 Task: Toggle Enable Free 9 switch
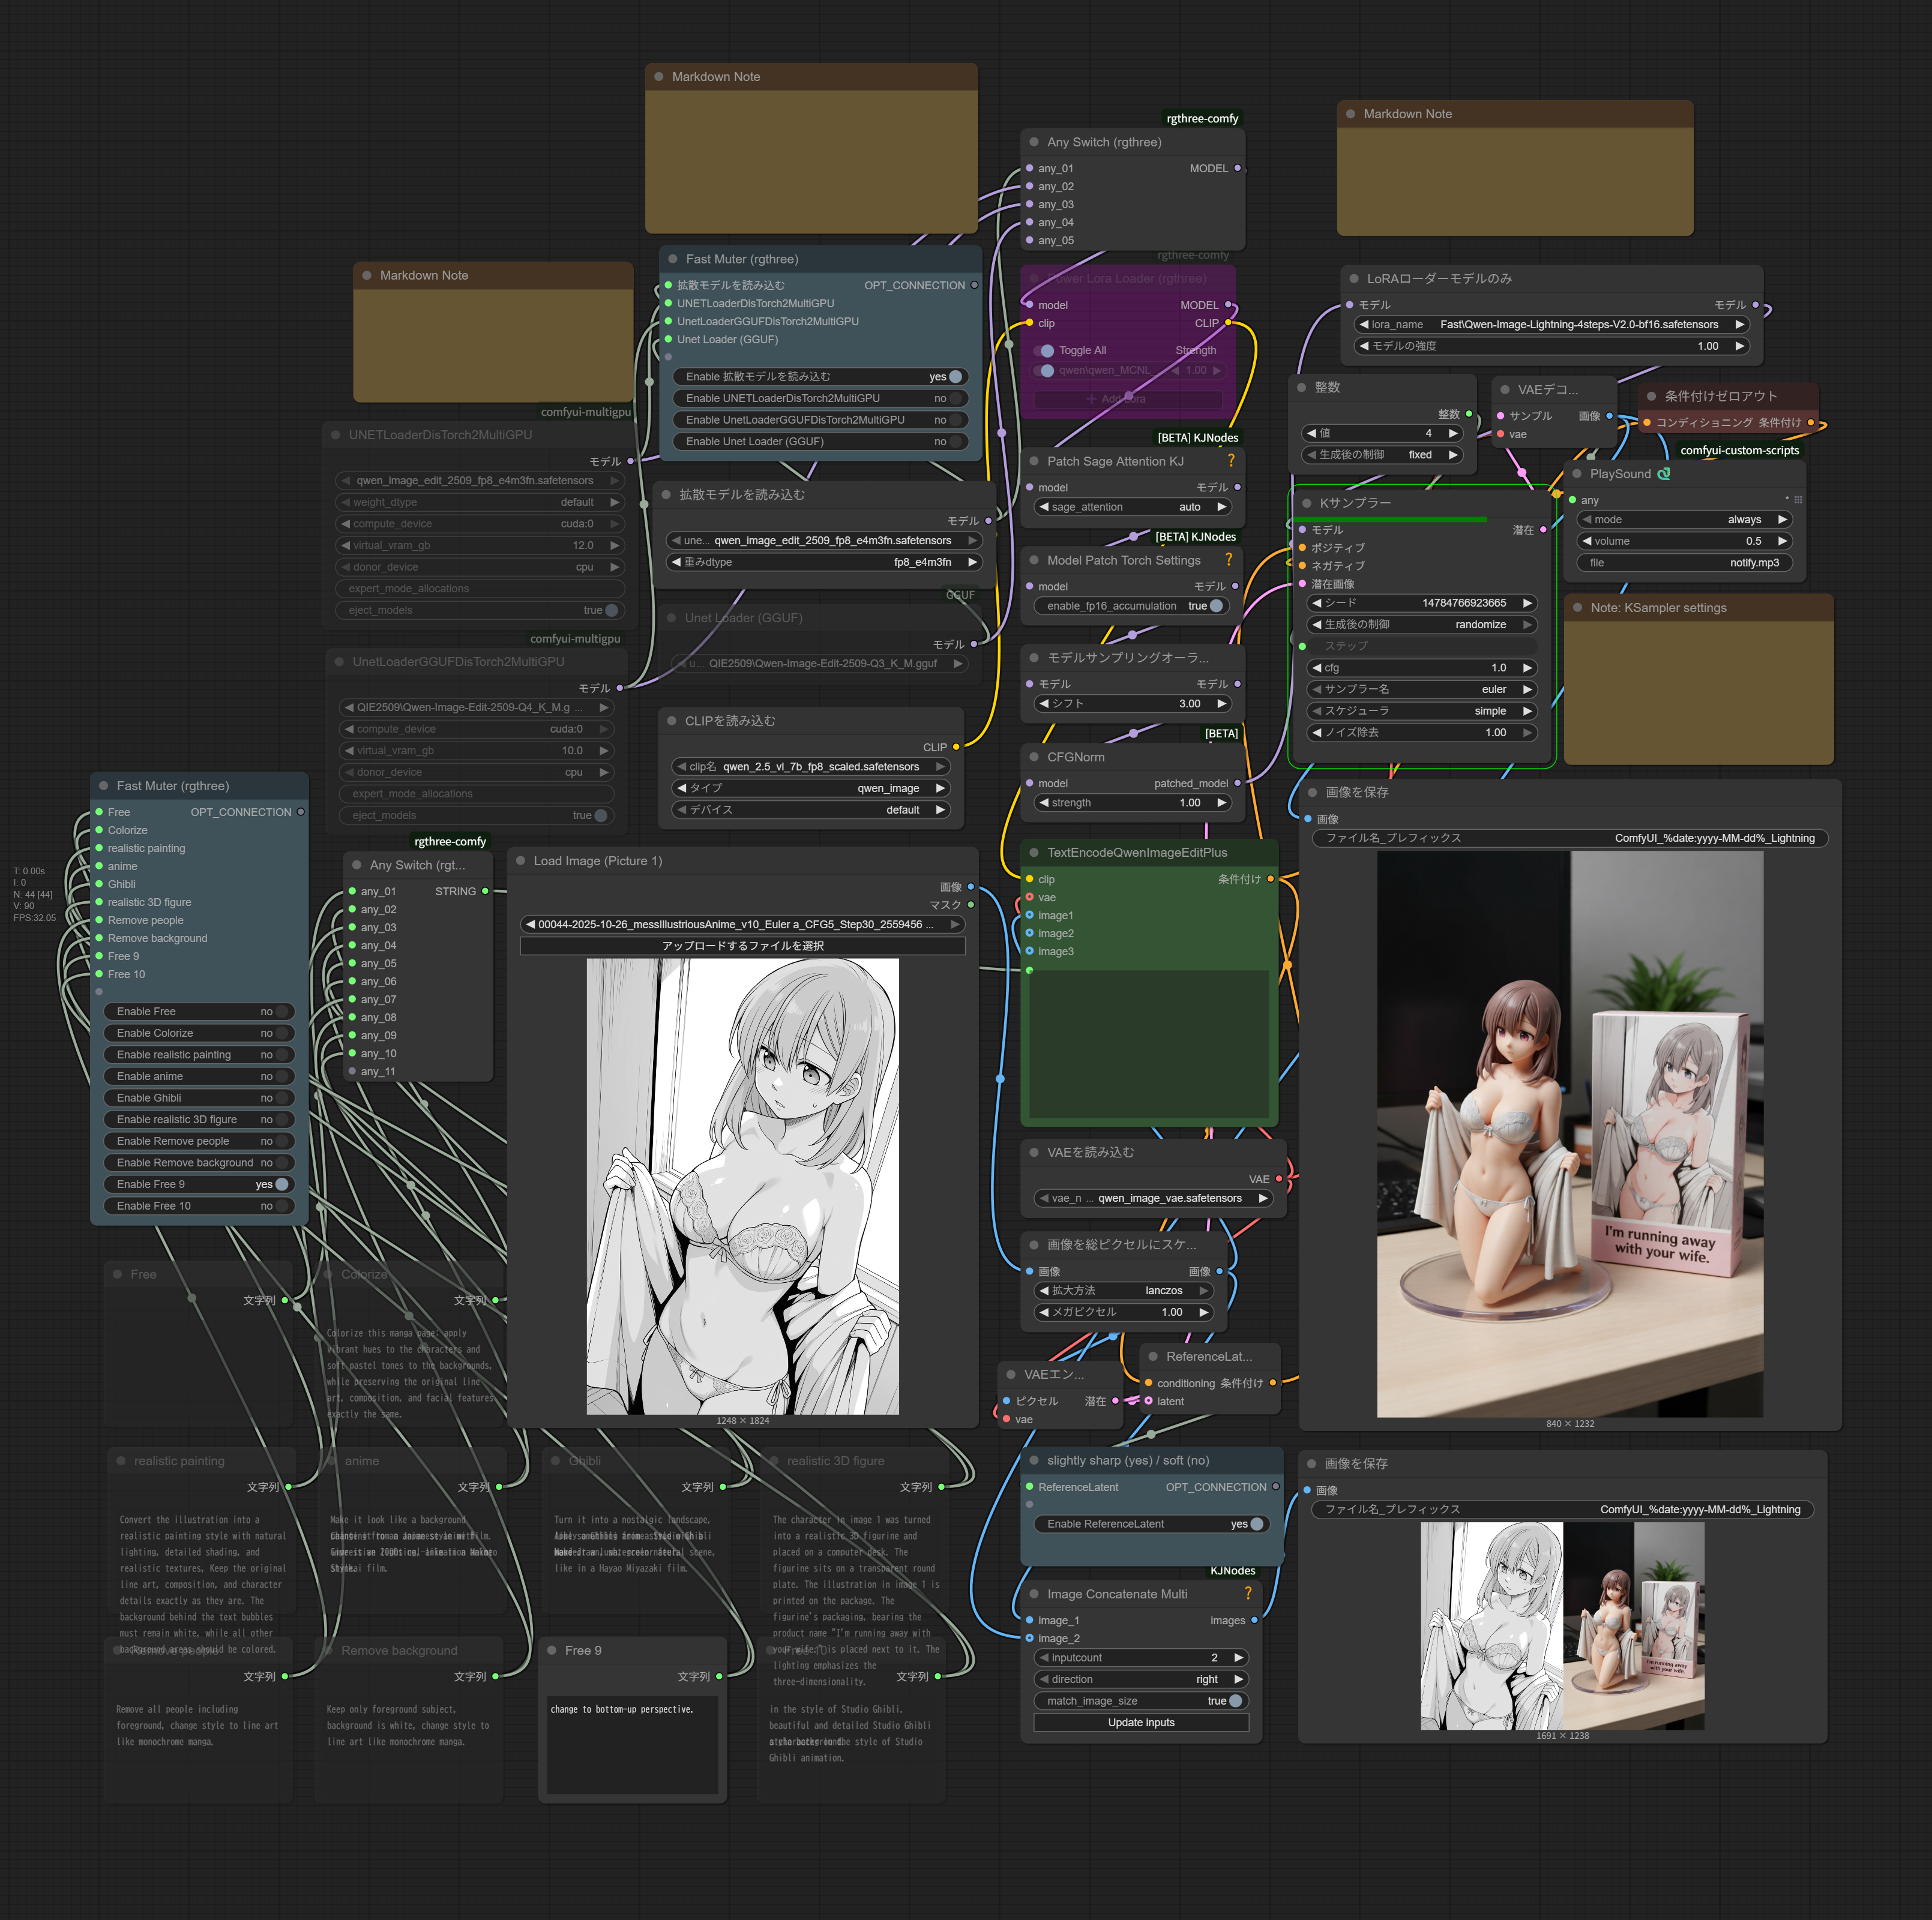click(281, 1183)
